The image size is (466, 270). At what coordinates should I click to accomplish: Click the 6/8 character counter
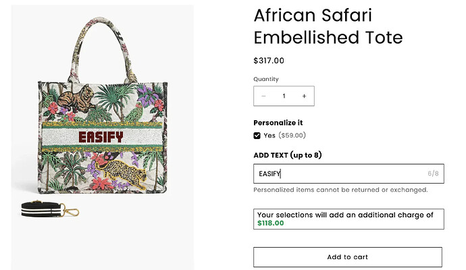point(433,173)
